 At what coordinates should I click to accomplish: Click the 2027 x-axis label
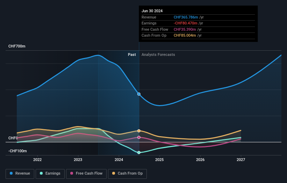pyautogui.click(x=241, y=160)
